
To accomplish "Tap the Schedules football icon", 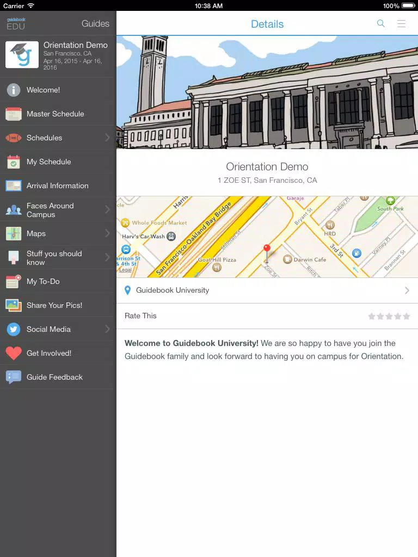I will (14, 138).
